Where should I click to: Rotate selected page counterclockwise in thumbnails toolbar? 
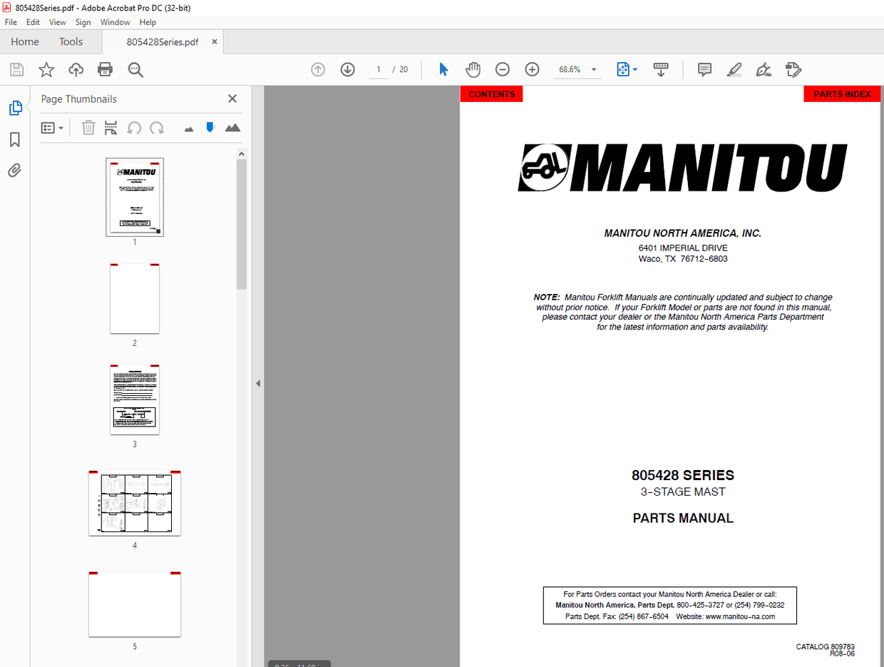click(135, 127)
